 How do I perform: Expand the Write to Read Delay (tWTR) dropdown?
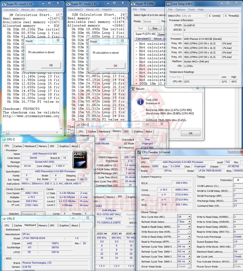point(189,237)
